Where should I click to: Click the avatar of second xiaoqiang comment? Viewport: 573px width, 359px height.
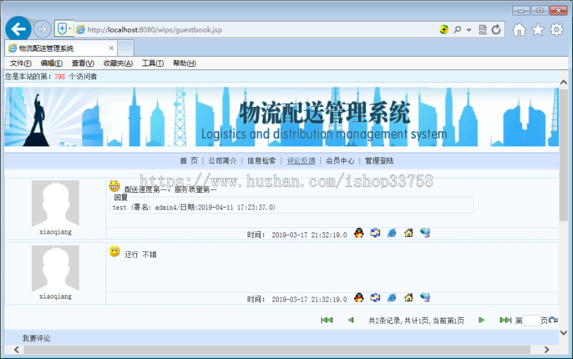pyautogui.click(x=55, y=269)
